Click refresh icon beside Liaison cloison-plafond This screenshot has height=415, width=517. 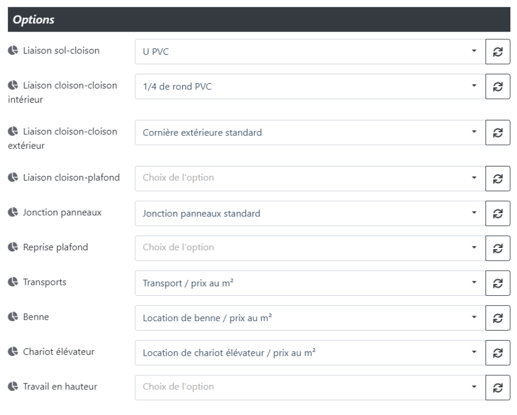(498, 179)
